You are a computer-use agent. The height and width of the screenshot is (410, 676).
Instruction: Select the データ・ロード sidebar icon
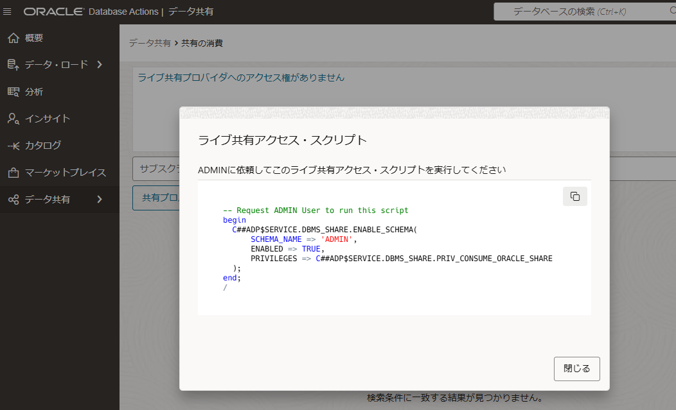[13, 64]
